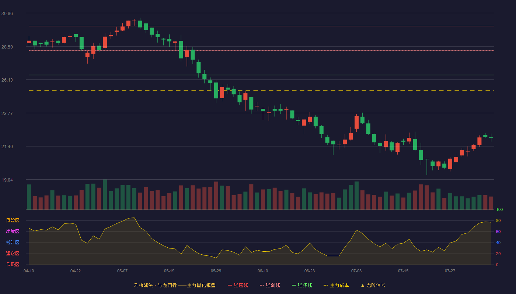Click the 0 indicator scale value
516x294 pixels.
(497, 265)
